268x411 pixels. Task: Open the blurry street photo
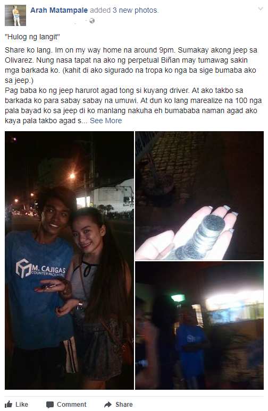pos(199,326)
